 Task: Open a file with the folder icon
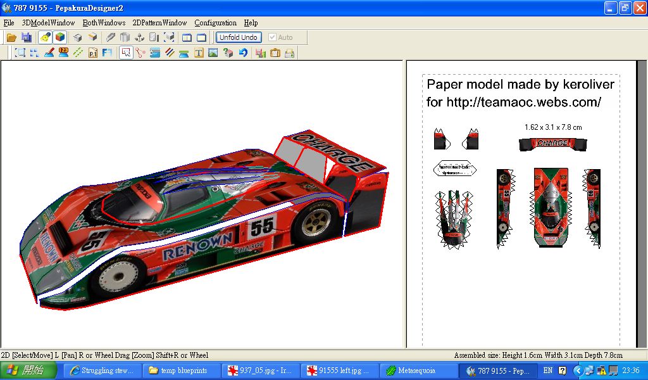coord(11,37)
